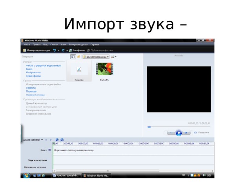Click the 0:00:15,00 timeline ruler mark
Screen dimensions: 251x188
[x=98, y=144]
